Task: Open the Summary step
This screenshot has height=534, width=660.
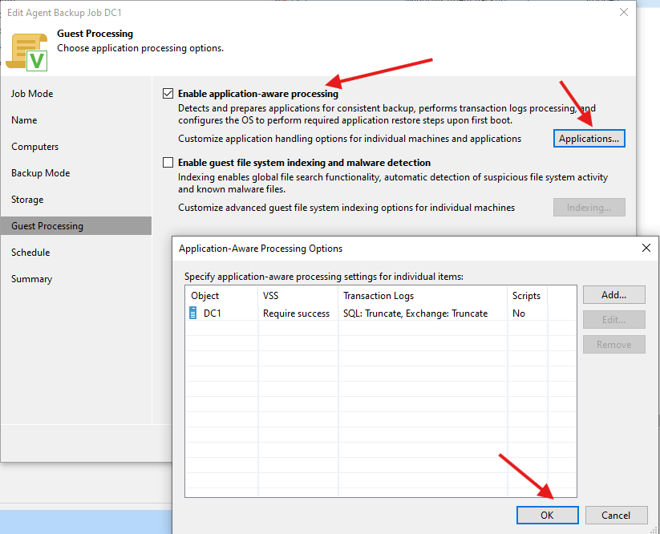Action: (31, 279)
